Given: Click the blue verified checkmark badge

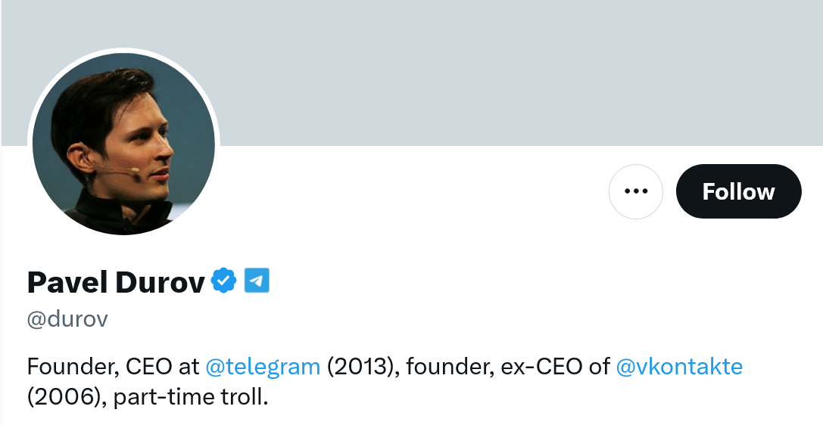Looking at the screenshot, I should pos(224,281).
